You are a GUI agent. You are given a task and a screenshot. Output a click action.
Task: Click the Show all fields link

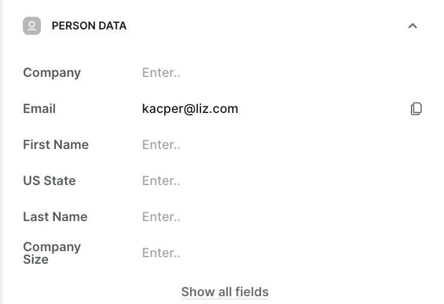(x=225, y=292)
